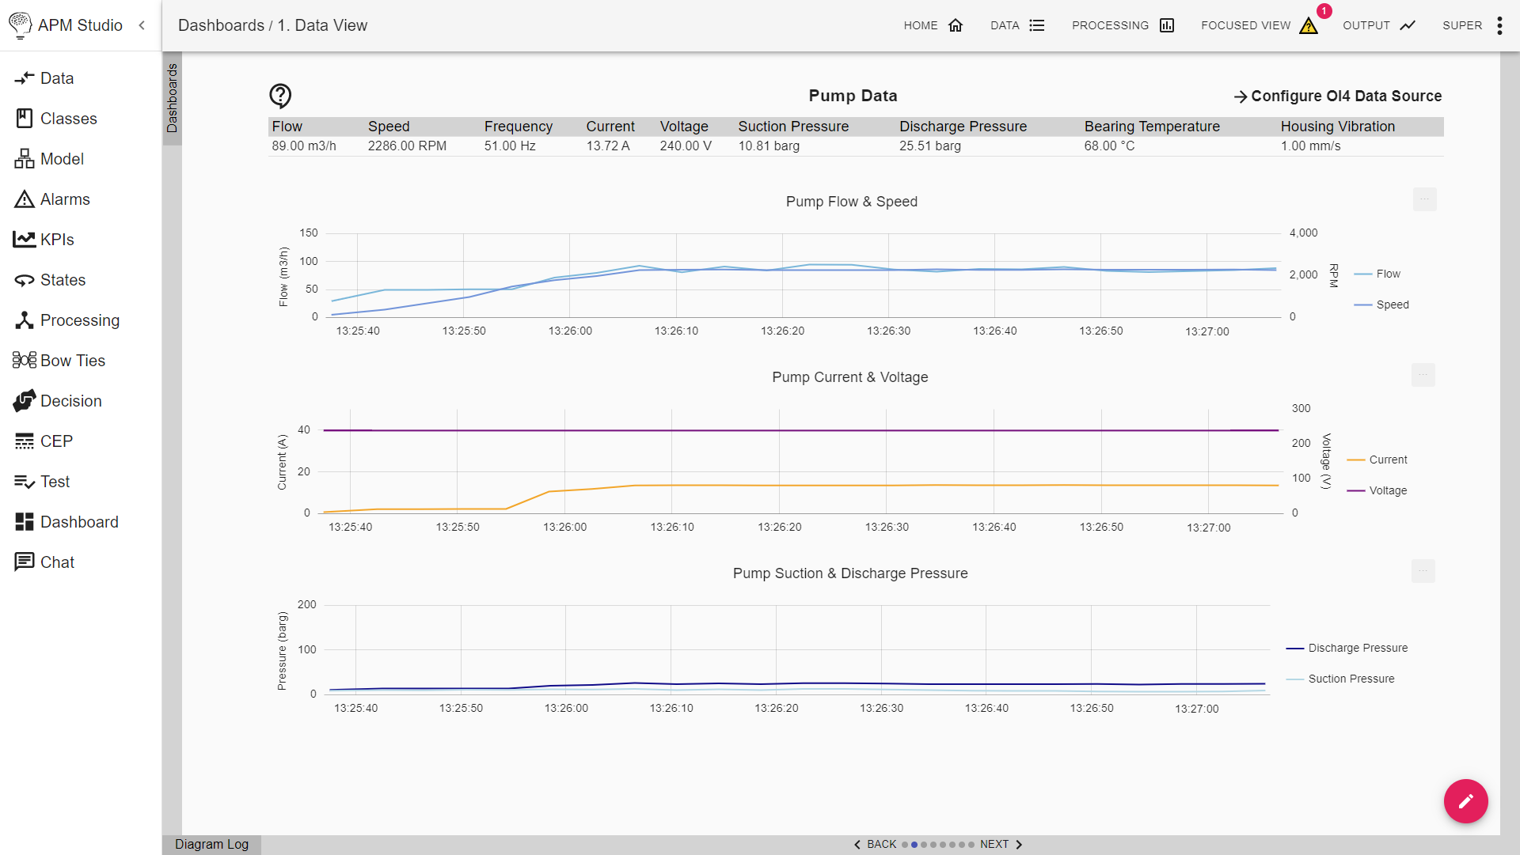Toggle the Flow series in the legend

(1389, 274)
